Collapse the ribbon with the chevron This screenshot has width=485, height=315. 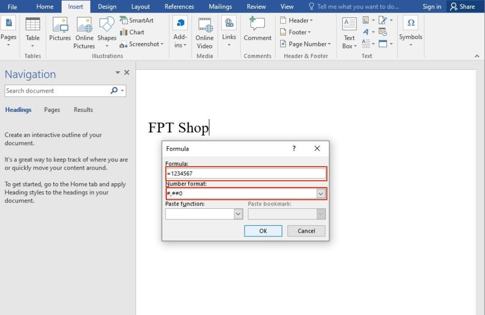pyautogui.click(x=477, y=56)
